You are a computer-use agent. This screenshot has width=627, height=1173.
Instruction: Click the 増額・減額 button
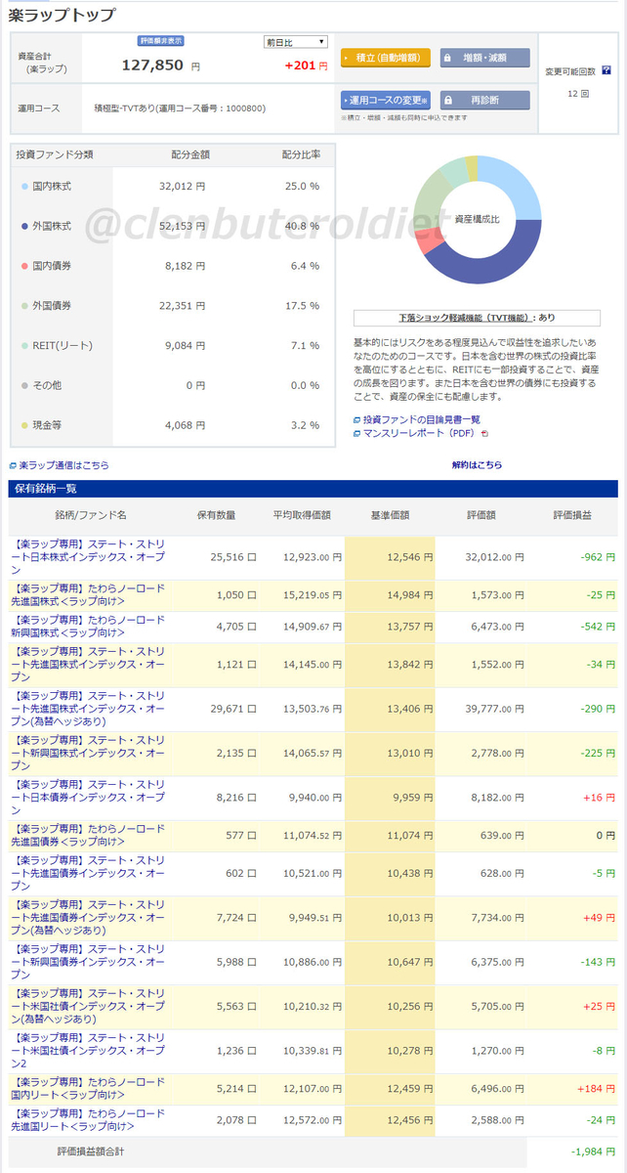click(x=484, y=58)
